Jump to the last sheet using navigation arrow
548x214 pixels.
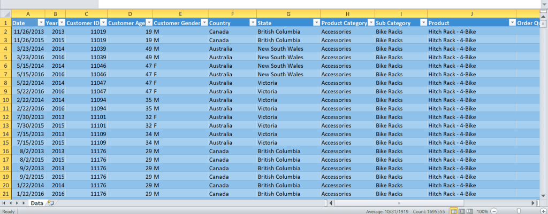[x=23, y=203]
